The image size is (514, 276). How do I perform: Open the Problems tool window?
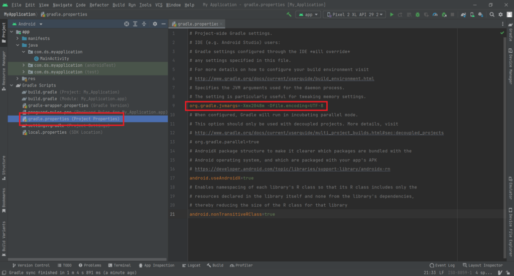click(x=90, y=265)
